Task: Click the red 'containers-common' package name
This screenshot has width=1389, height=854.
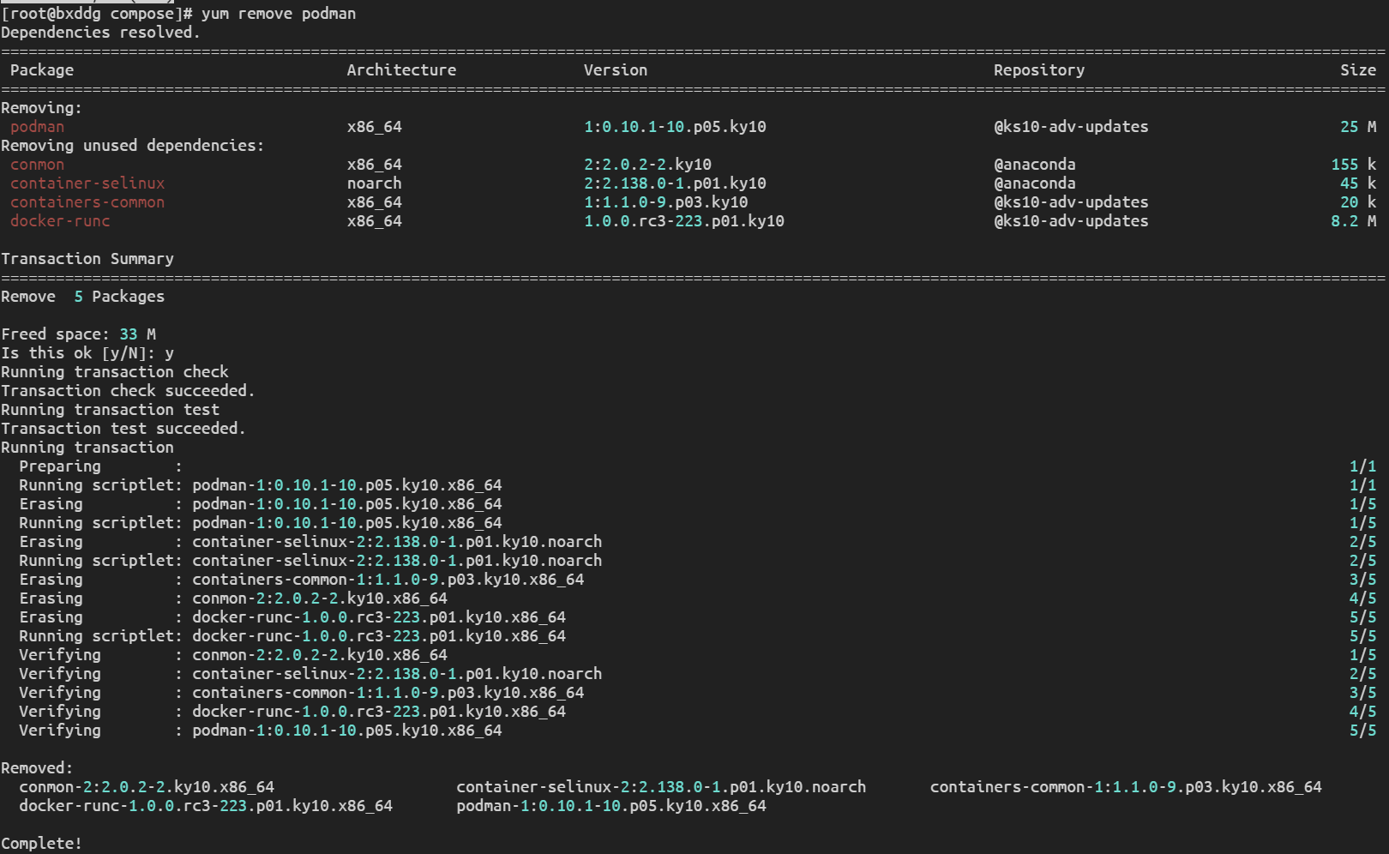Action: click(87, 202)
